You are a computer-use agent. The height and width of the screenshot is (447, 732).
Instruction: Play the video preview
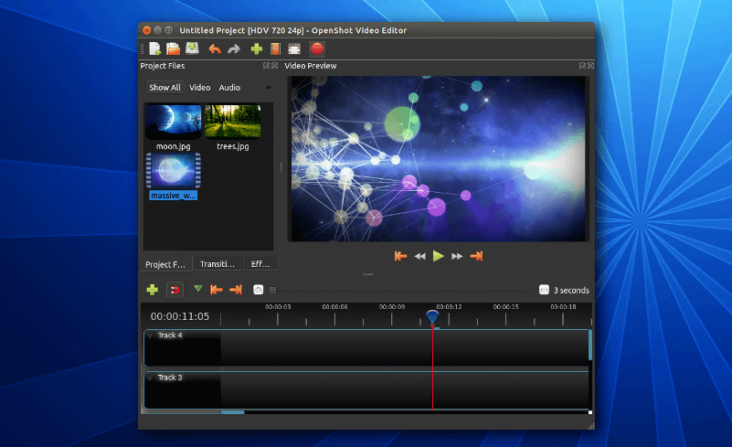(x=438, y=256)
